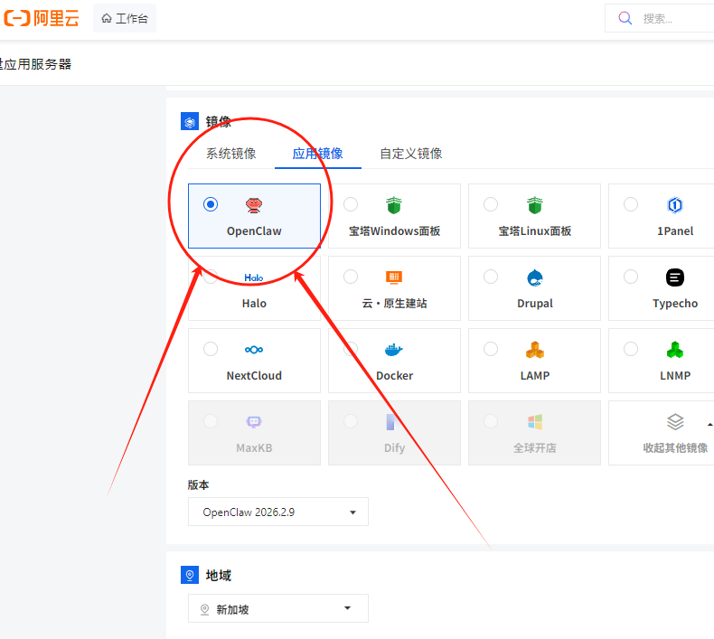Click the Halo logo icon

(x=254, y=277)
